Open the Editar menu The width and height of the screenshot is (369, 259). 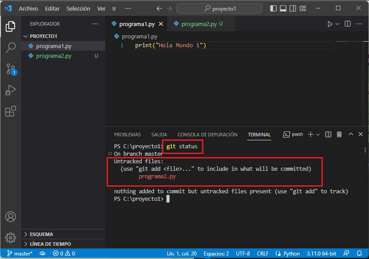pos(52,8)
